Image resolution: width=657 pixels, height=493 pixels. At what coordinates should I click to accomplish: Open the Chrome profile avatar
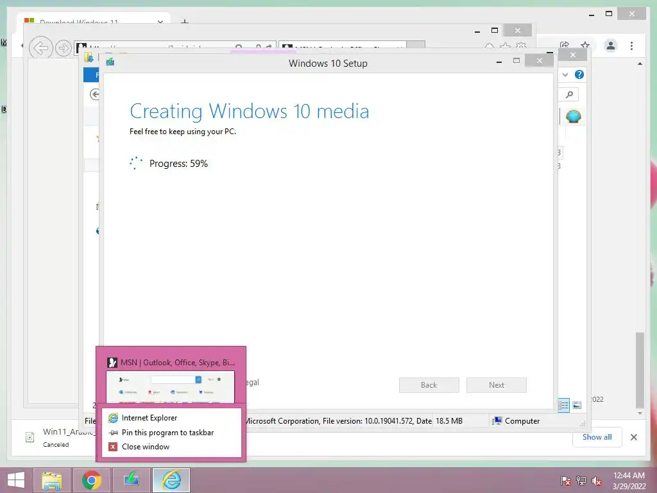pyautogui.click(x=611, y=46)
